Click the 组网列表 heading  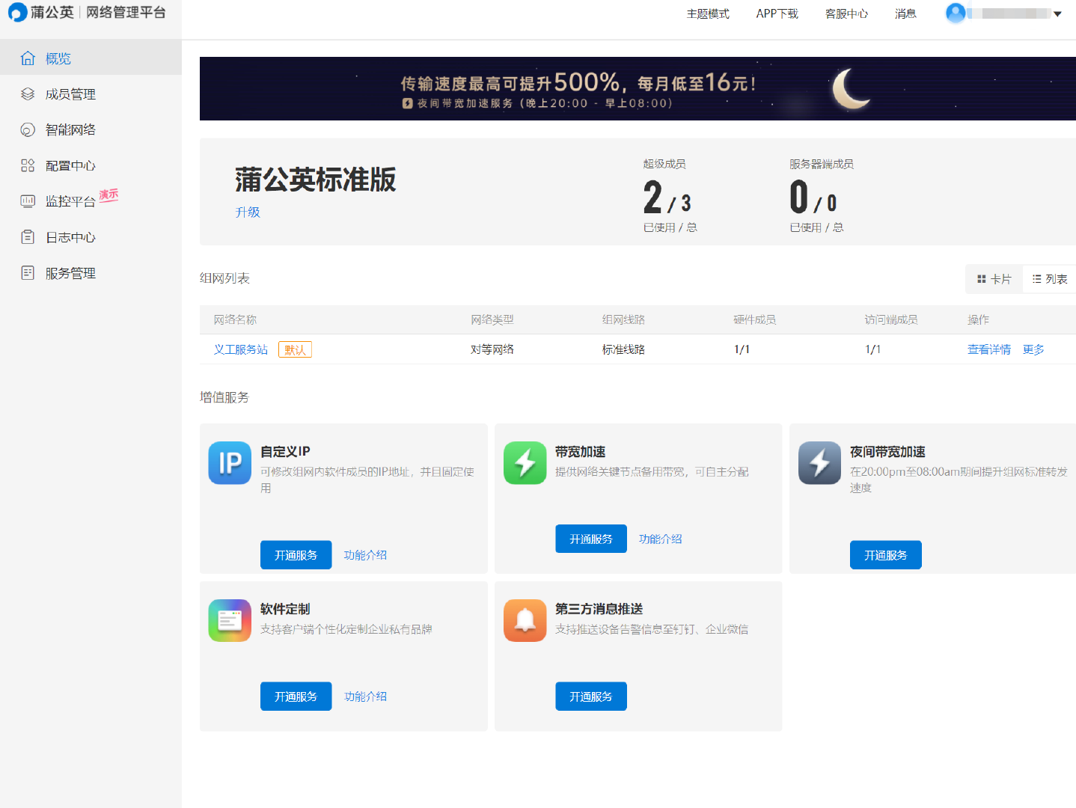tap(224, 278)
